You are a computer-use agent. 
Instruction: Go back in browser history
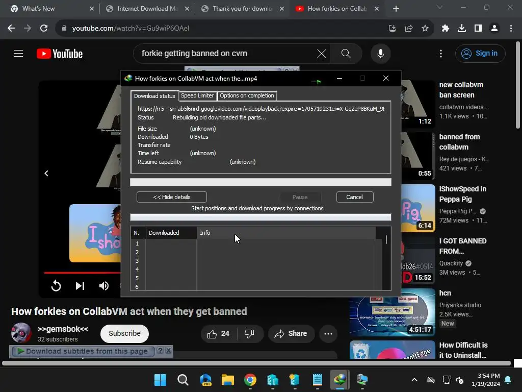point(11,29)
